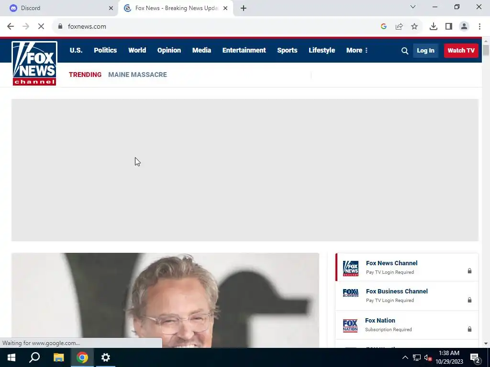
Task: Open the Windows Start menu
Action: (11, 357)
